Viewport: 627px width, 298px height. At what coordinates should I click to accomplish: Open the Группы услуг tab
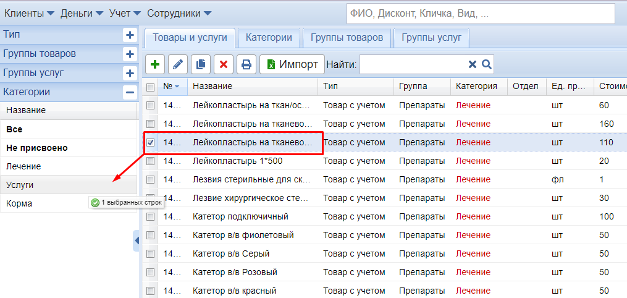point(431,38)
